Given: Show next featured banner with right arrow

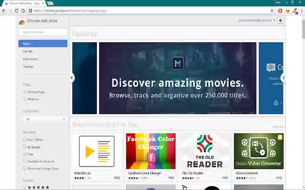Looking at the screenshot, I should (x=284, y=78).
